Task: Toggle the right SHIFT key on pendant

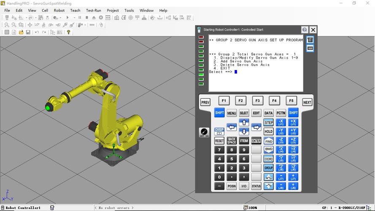Action: pyautogui.click(x=293, y=113)
